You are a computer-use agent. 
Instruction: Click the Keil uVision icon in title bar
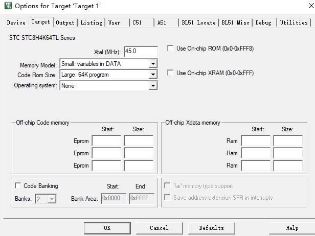(8, 6)
